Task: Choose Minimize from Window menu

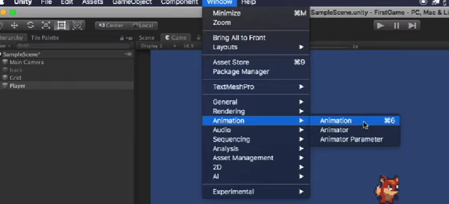Action: (x=256, y=13)
